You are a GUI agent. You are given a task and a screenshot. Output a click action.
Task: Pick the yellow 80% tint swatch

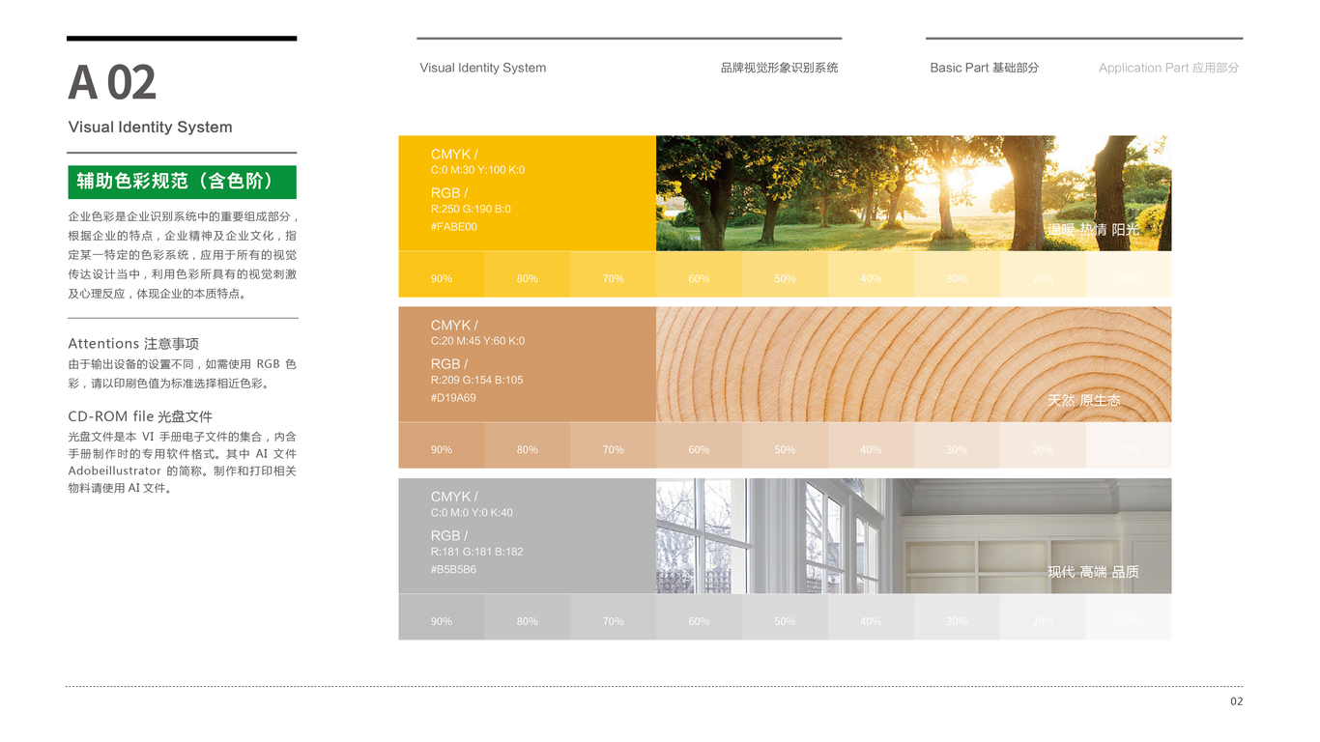(x=528, y=274)
